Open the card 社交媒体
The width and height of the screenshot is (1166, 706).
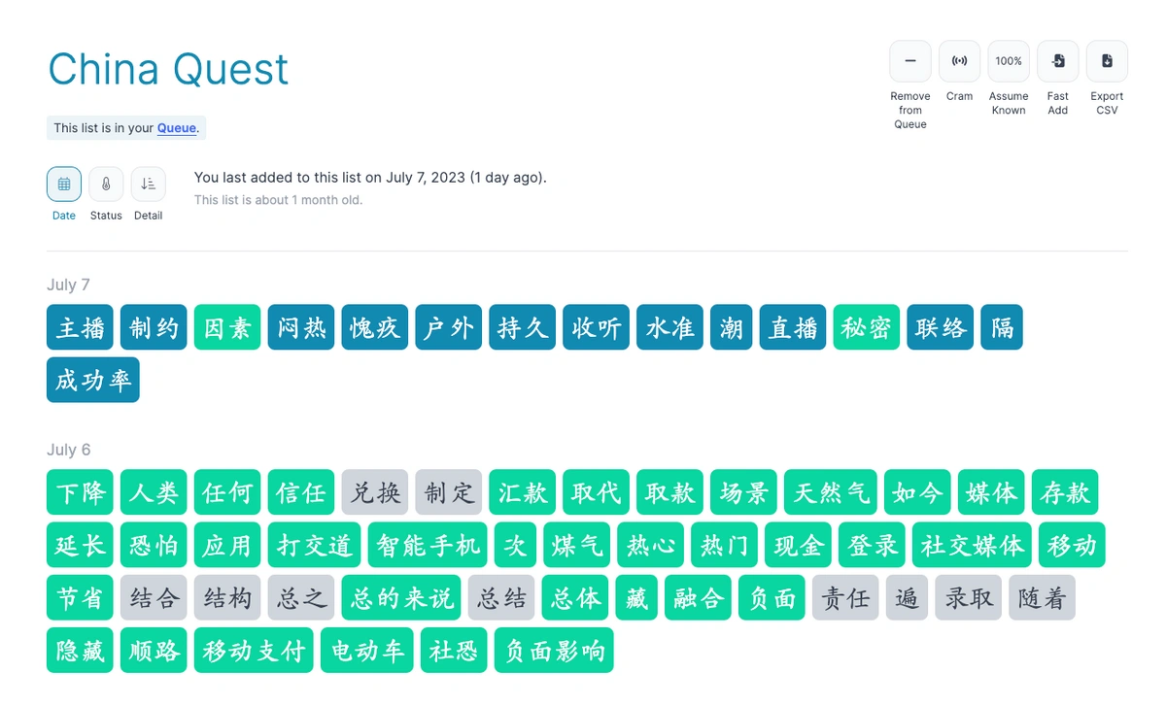(973, 545)
